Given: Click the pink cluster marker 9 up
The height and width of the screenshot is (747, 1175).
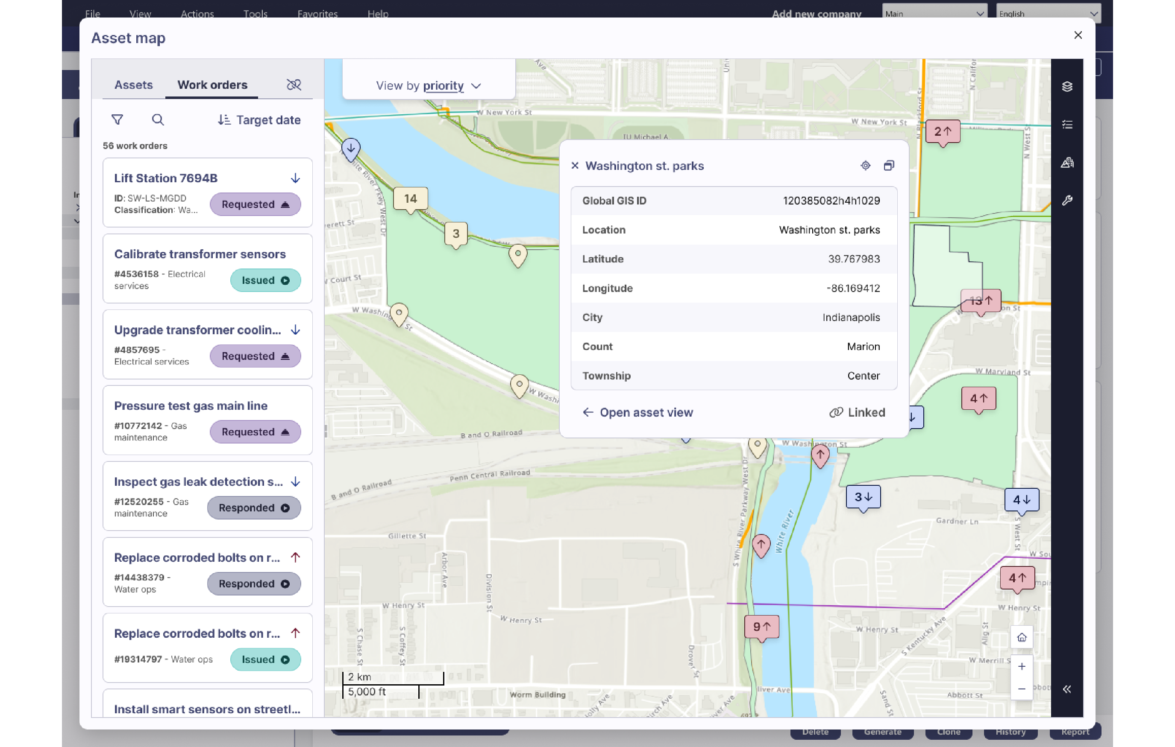Looking at the screenshot, I should (761, 627).
